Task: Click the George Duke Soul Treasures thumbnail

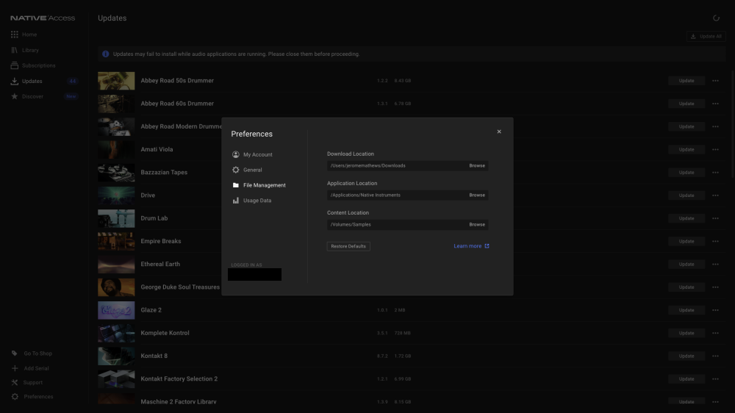Action: [x=116, y=287]
